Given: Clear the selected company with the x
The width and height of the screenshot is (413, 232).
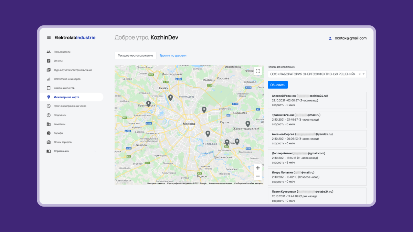Looking at the screenshot, I should [359, 74].
